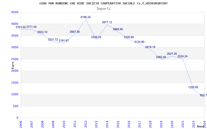Click y-axis tick label 0
The image size is (207, 129).
pos(18,118)
